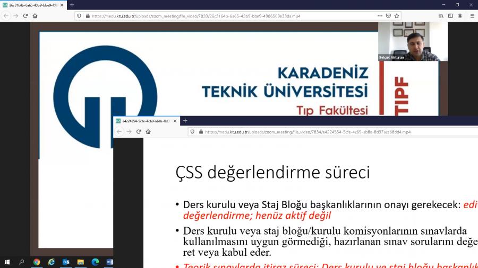The image size is (478, 268).
Task: Select the 26c3164b video tab
Action: click(32, 5)
